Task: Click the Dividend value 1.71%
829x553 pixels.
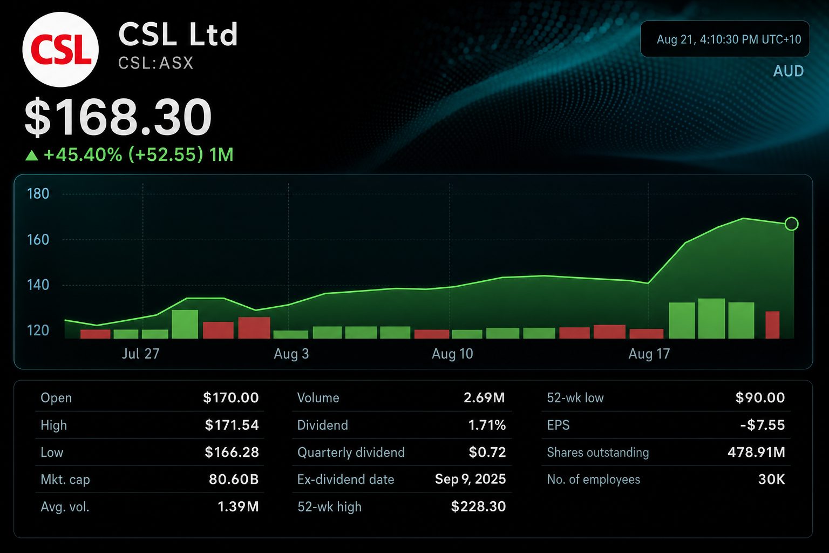Action: pos(487,425)
